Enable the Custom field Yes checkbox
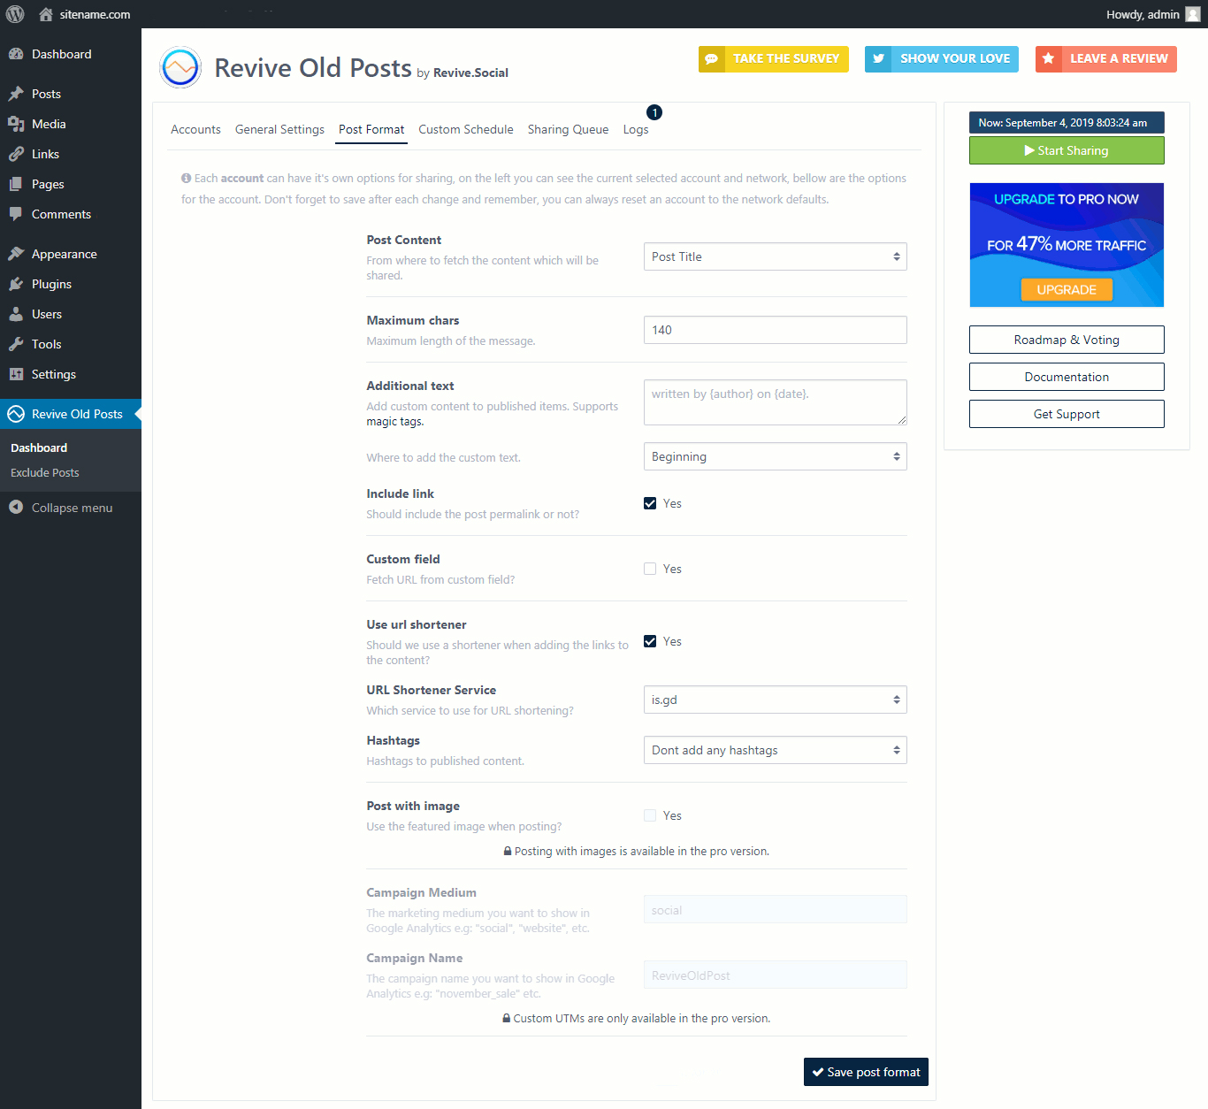 [650, 569]
